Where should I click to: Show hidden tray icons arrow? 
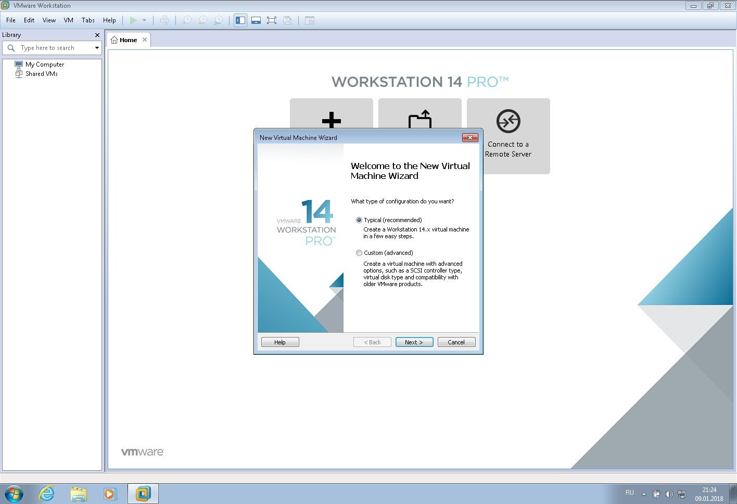[x=644, y=494]
